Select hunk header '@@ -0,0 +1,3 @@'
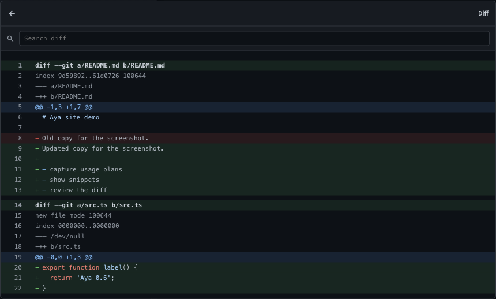This screenshot has height=299, width=496. click(248, 257)
